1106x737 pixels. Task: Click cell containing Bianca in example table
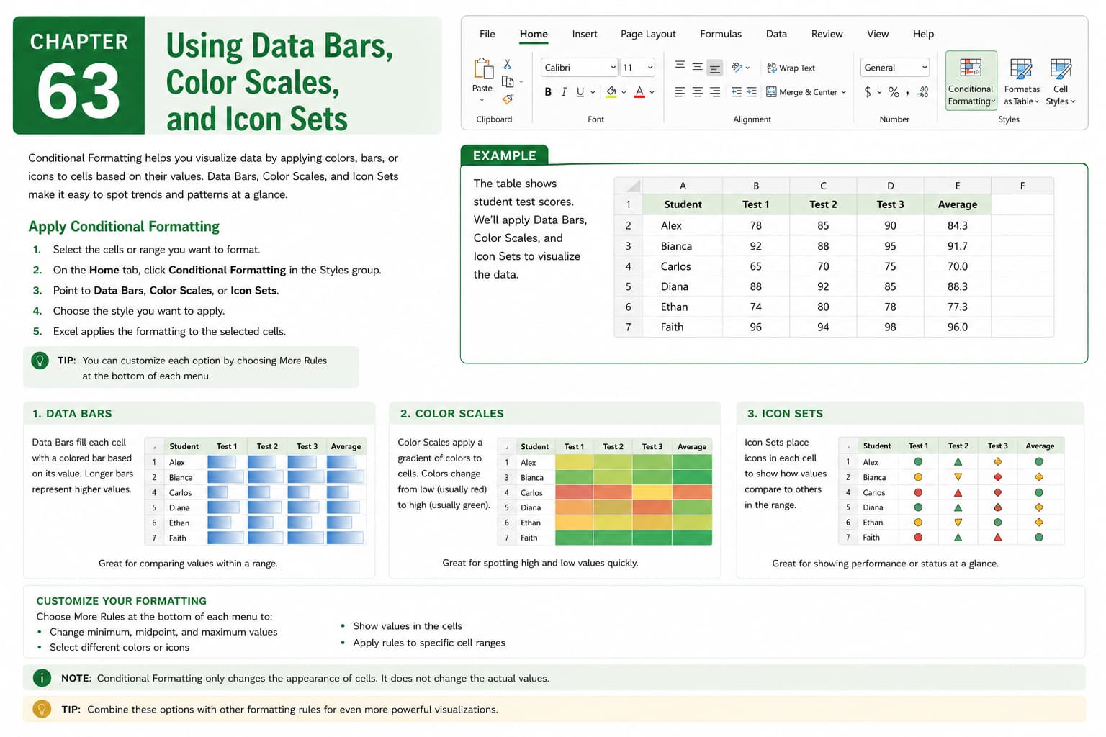[683, 246]
